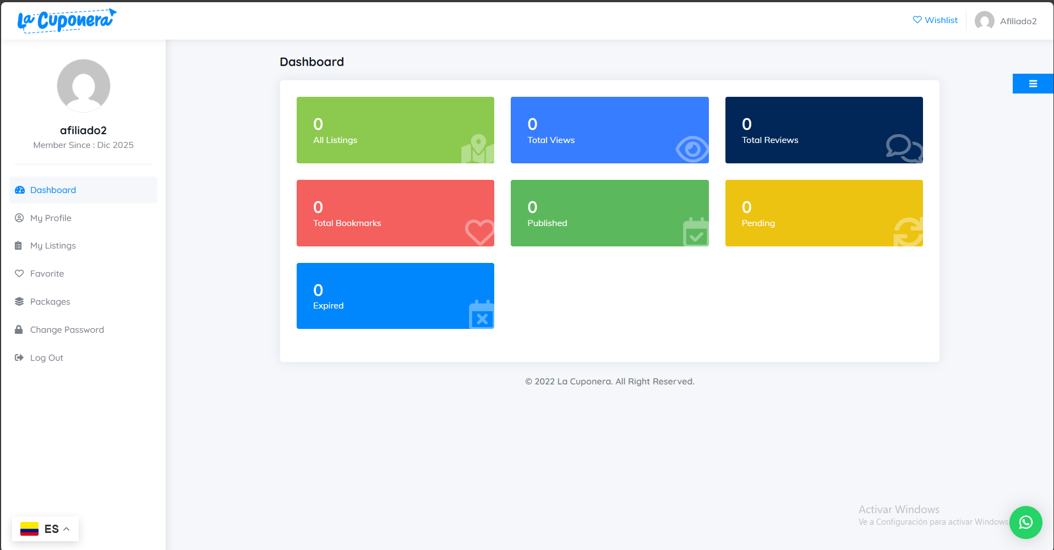
Task: Open the account dropdown labeled Afiliado2
Action: [1018, 21]
